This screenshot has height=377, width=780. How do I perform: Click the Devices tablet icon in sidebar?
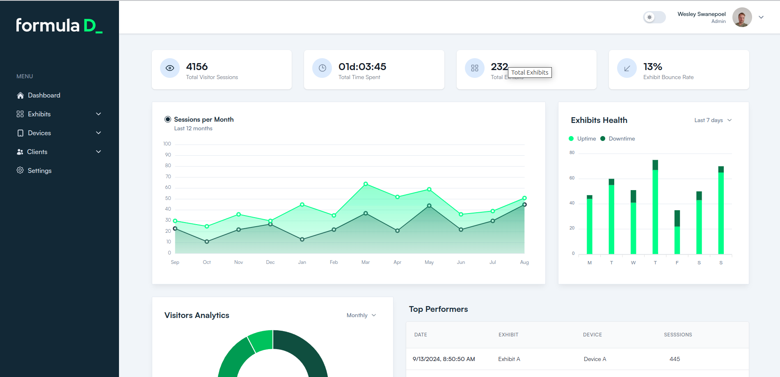coord(21,133)
